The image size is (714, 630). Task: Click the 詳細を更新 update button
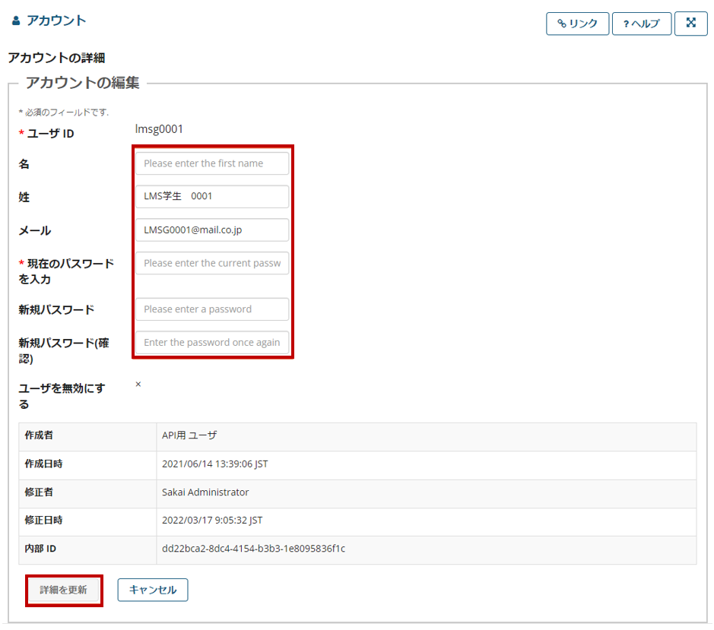coord(64,590)
